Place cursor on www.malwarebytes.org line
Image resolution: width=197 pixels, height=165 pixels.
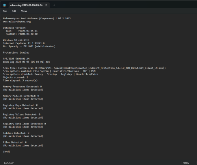pos(17,22)
